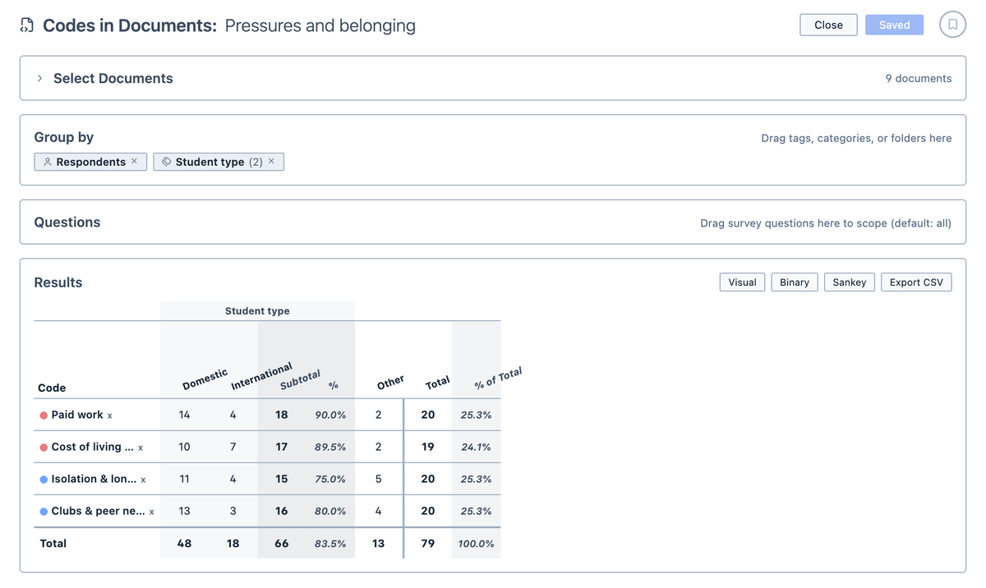Image resolution: width=986 pixels, height=588 pixels.
Task: Click the Student type group header
Action: click(257, 311)
